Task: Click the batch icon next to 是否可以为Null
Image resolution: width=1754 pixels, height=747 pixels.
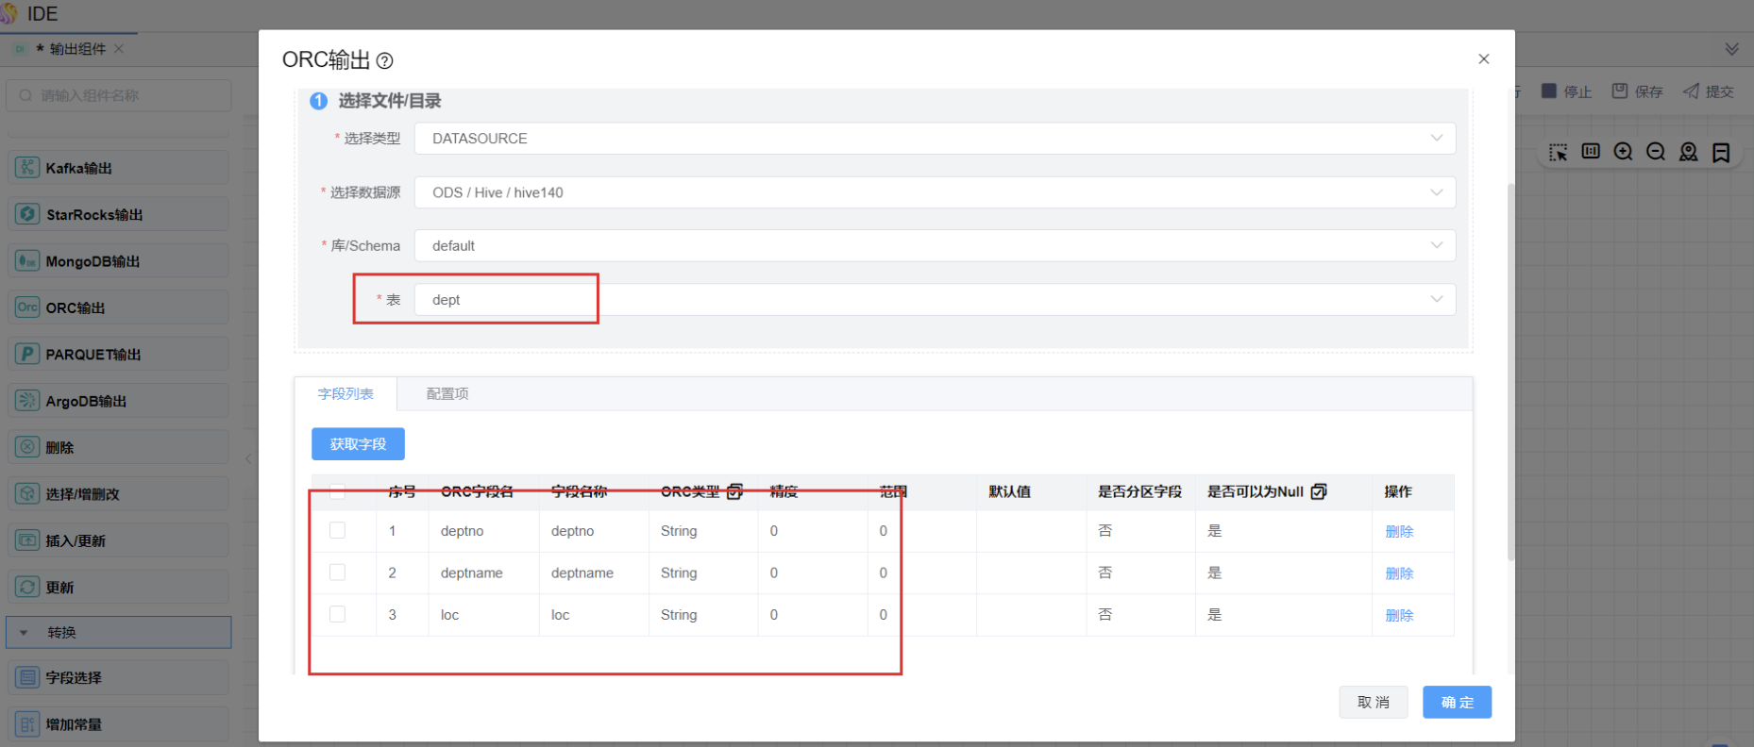Action: (x=1319, y=491)
